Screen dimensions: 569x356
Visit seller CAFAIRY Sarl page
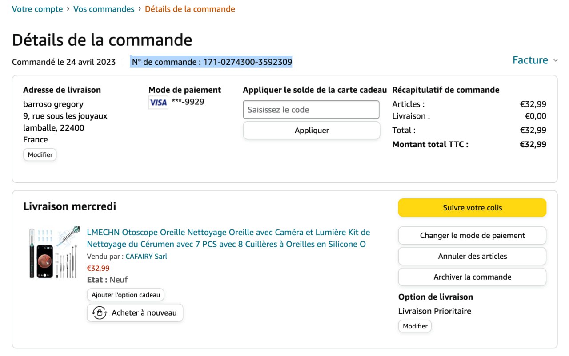pos(146,257)
